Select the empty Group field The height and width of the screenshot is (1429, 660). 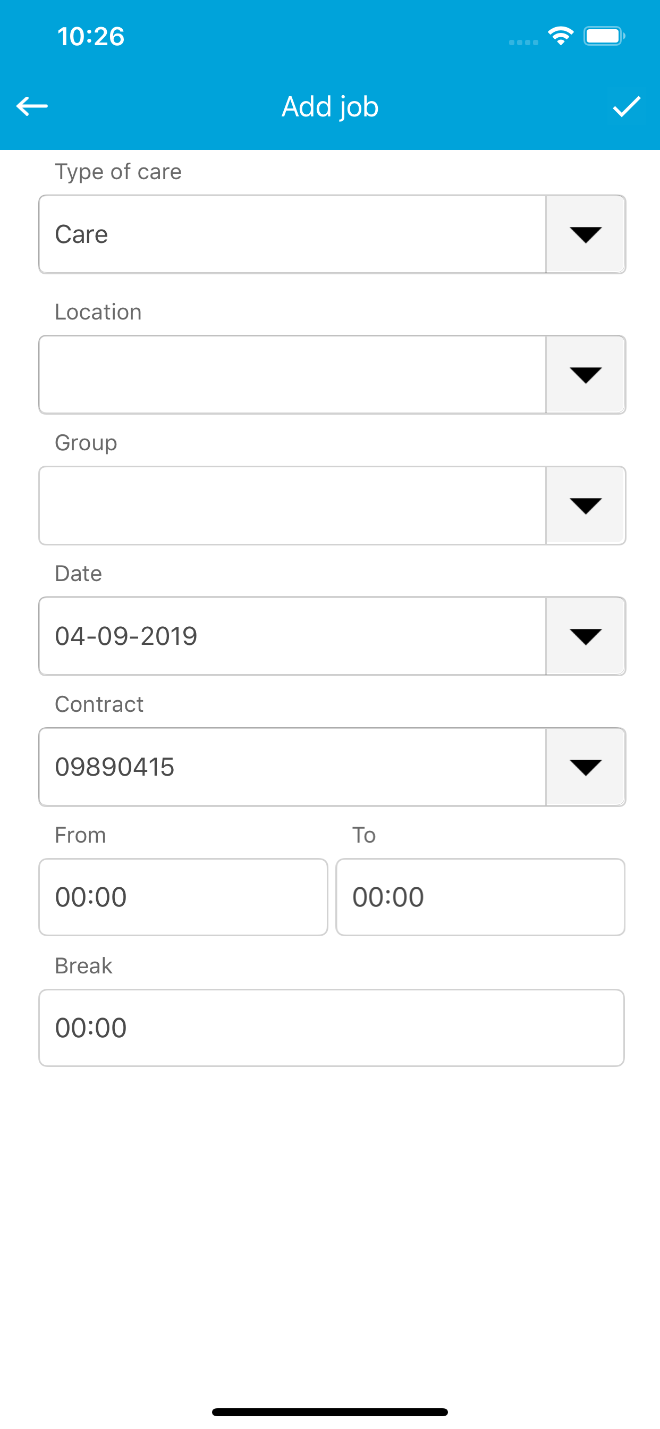[292, 506]
